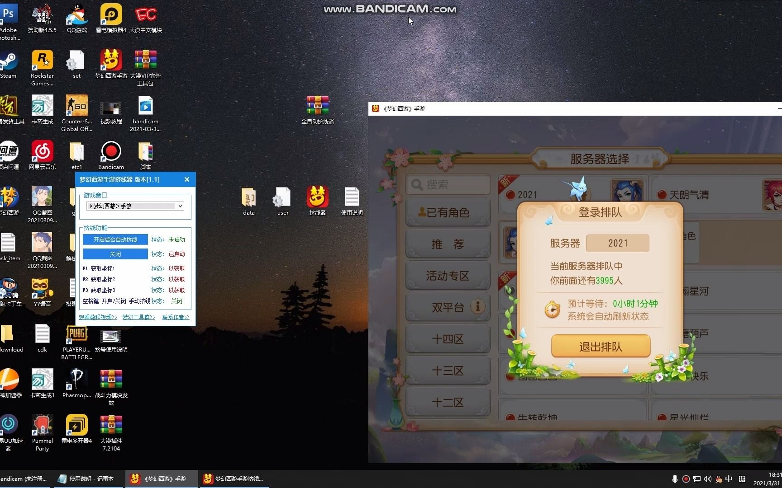Screen dimensions: 782x488
Task: Select the 双平台 server tab
Action: (448, 307)
